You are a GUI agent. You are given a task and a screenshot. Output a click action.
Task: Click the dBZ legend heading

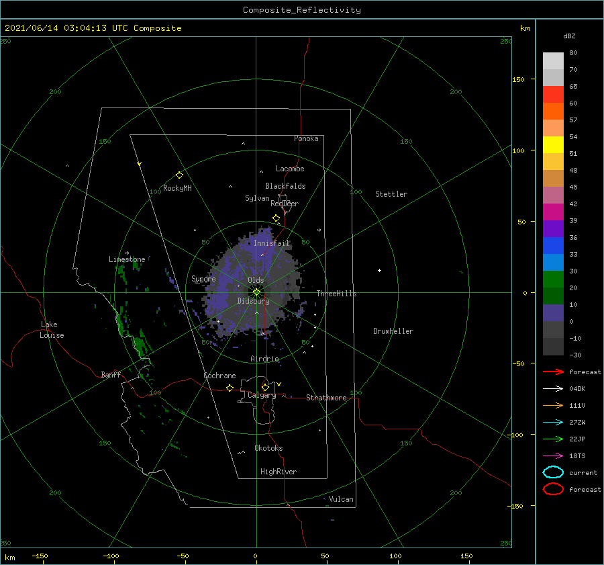click(x=569, y=36)
